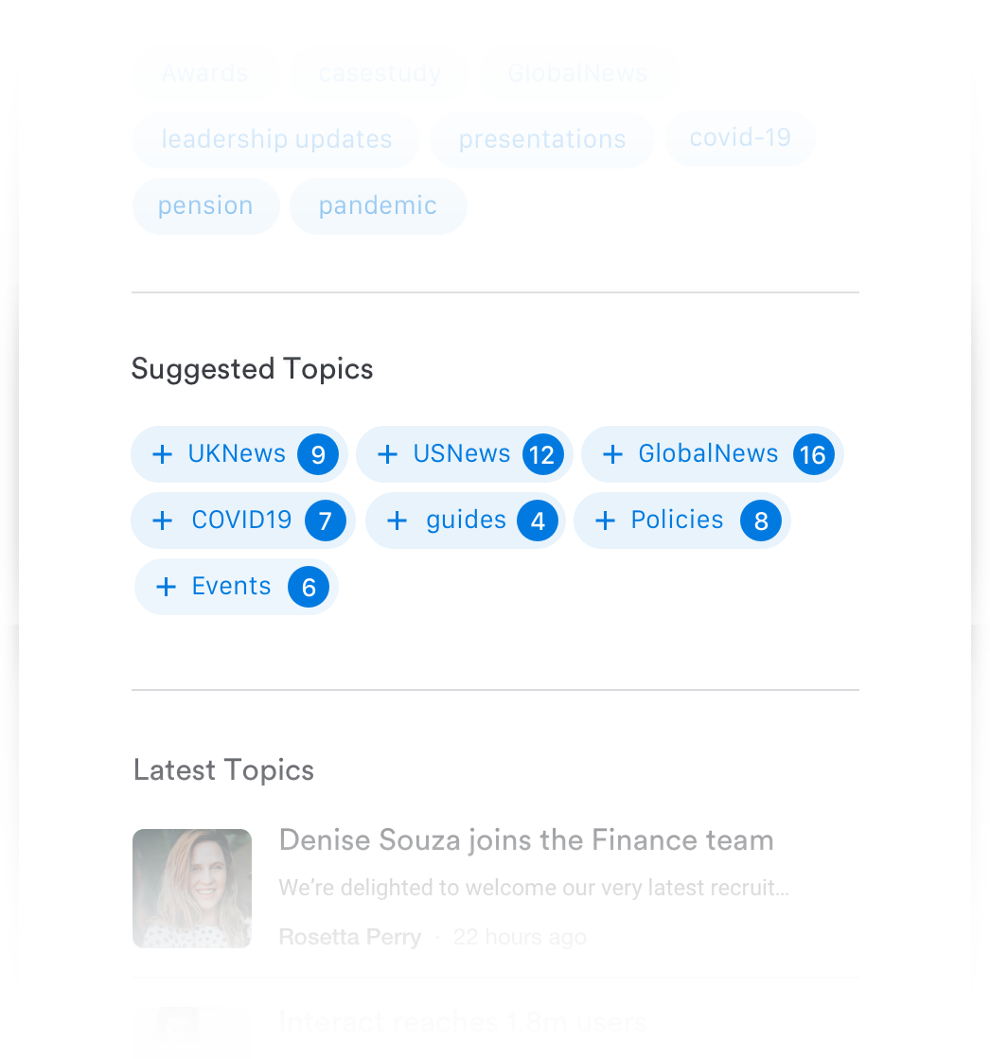Click the Awards tag at top

205,73
